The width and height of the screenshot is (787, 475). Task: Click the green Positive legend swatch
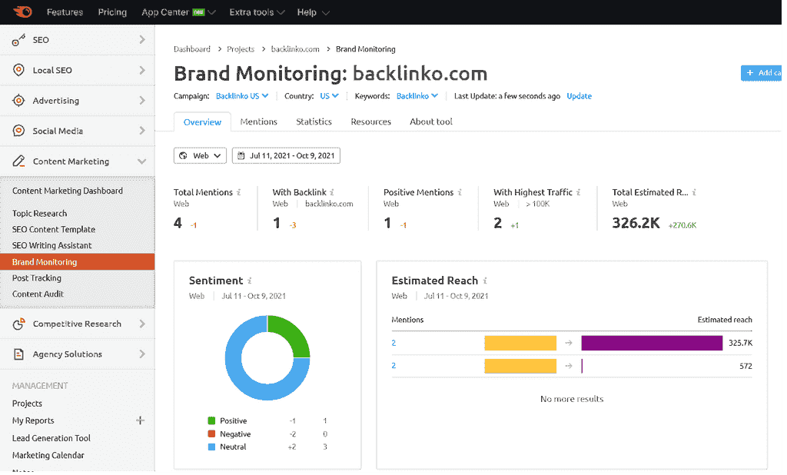point(212,420)
